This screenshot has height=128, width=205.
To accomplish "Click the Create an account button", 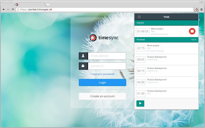I will click(102, 96).
